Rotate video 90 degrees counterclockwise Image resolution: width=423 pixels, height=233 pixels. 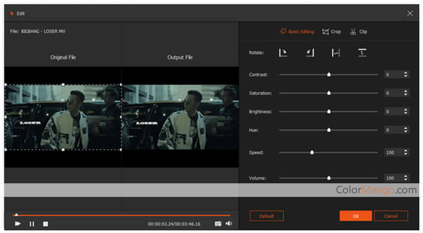310,53
